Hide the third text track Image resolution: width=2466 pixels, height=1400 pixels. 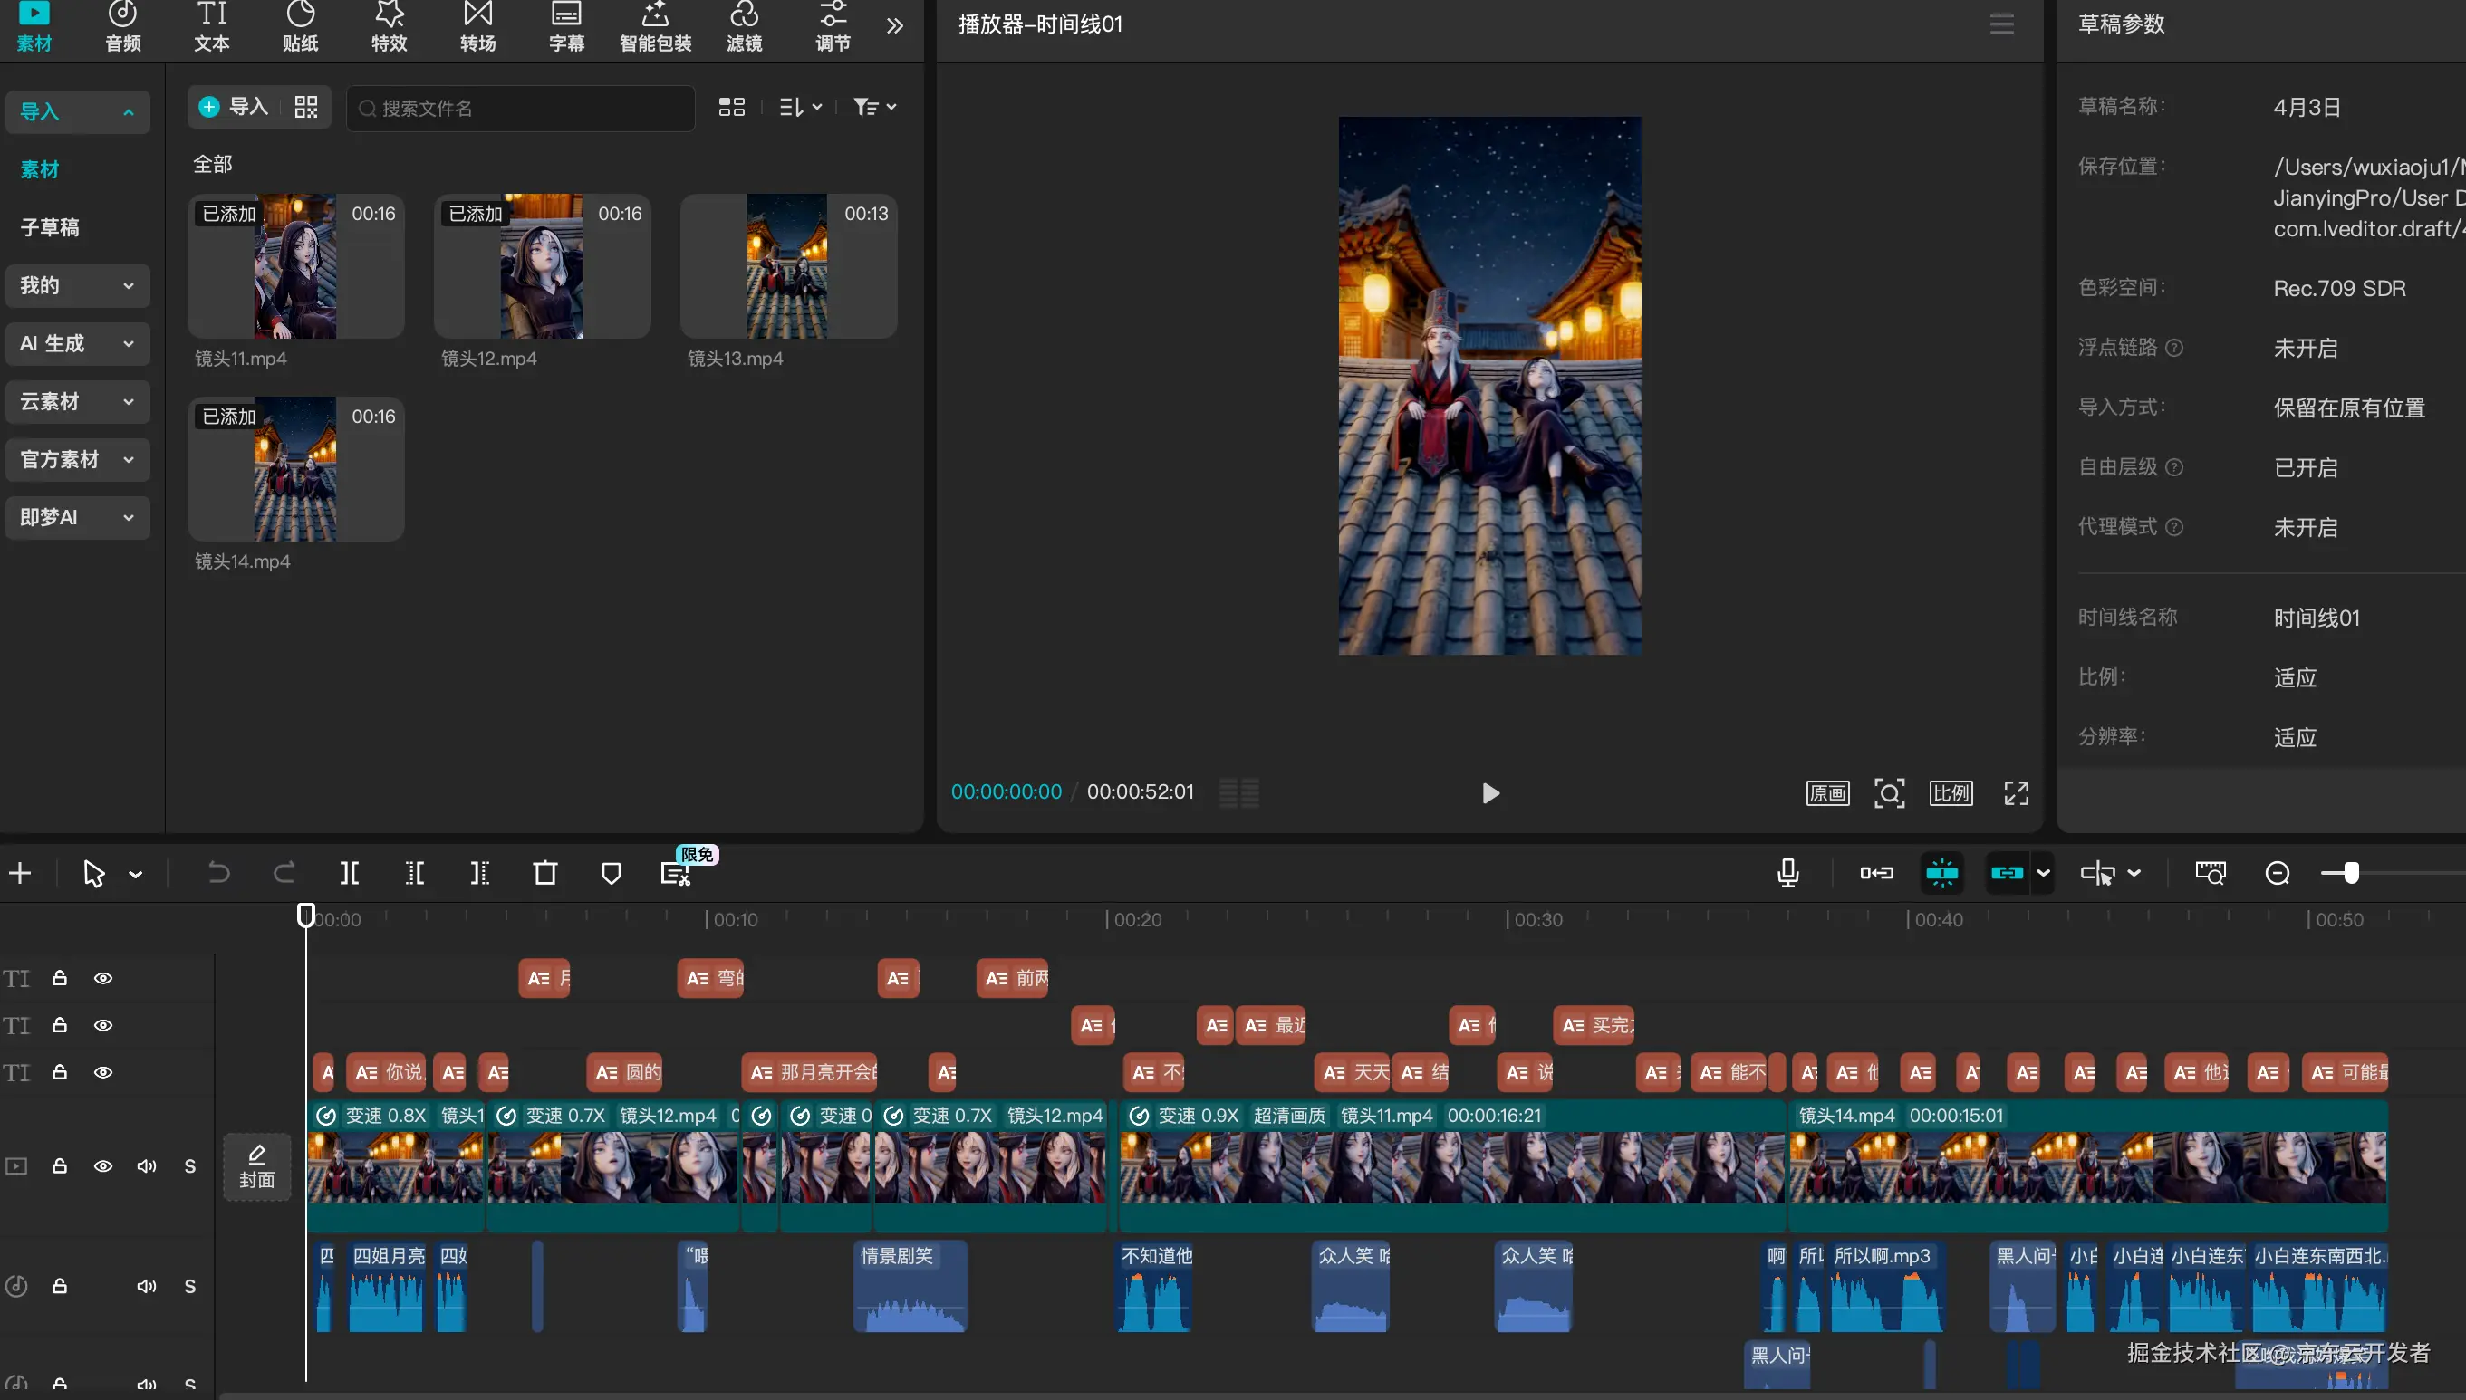tap(103, 1072)
